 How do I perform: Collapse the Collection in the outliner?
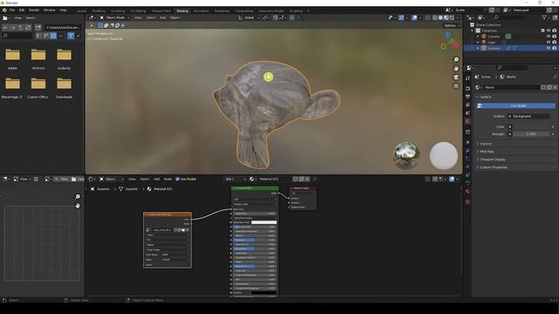pyautogui.click(x=473, y=31)
